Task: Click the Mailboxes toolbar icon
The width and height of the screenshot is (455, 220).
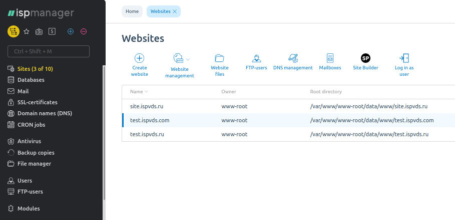Action: (x=330, y=58)
